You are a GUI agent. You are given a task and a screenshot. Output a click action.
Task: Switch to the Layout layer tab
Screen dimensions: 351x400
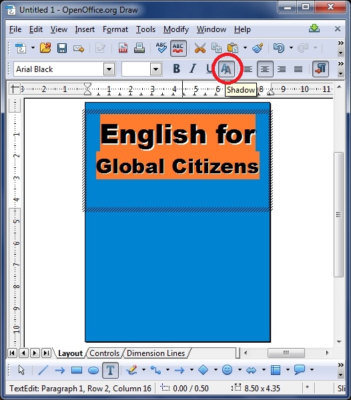pyautogui.click(x=70, y=353)
